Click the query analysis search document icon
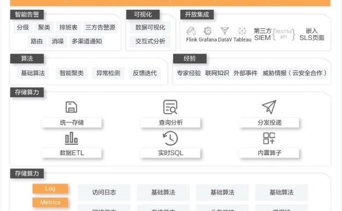342x211 pixels. click(170, 107)
